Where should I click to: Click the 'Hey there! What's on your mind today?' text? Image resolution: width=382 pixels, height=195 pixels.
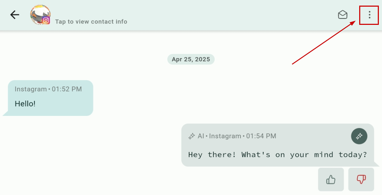tap(277, 155)
